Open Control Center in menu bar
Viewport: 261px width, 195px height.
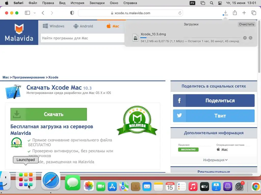220,3
